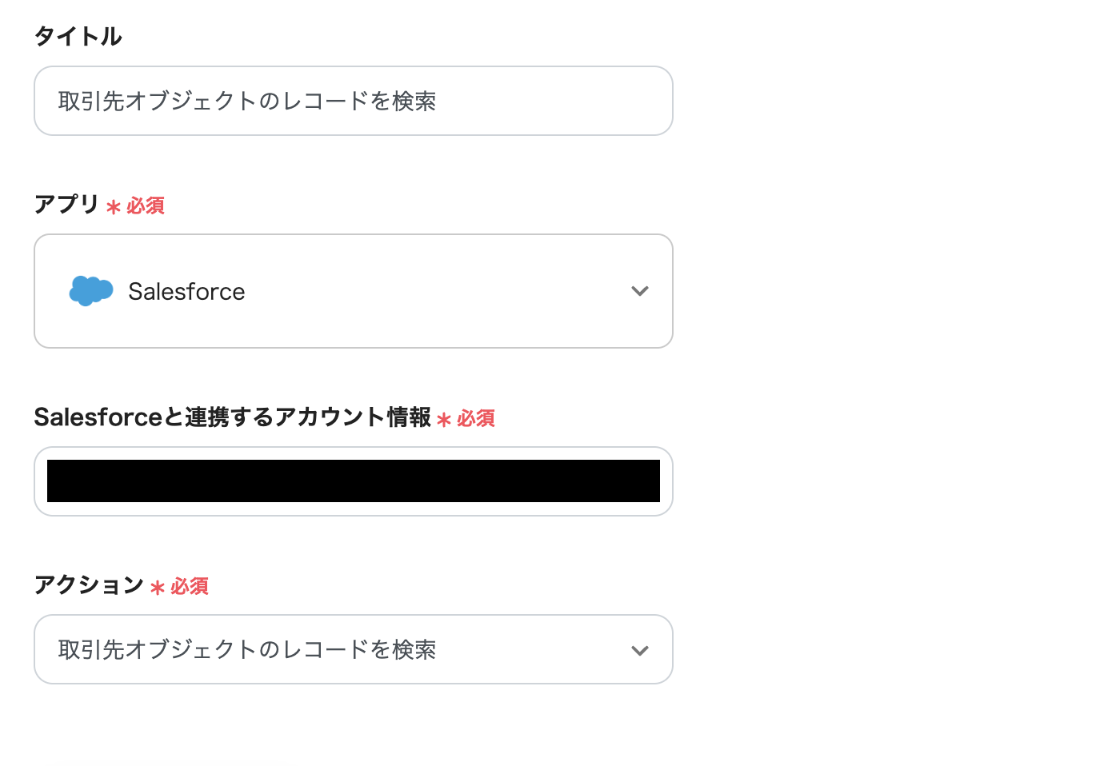Click the アクション field label
Viewport: 1104px width, 766px height.
(88, 585)
